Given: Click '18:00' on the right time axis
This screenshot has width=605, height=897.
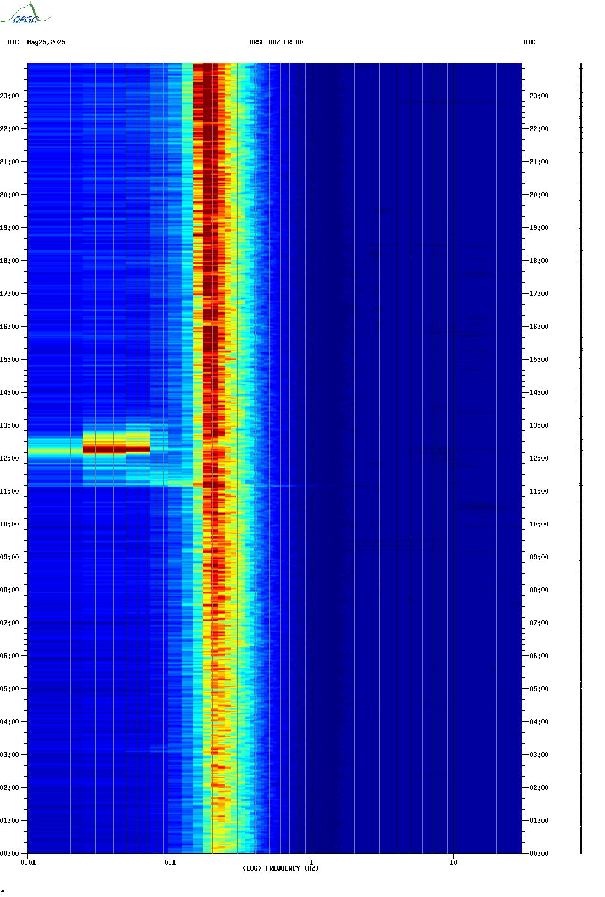Looking at the screenshot, I should (x=539, y=261).
